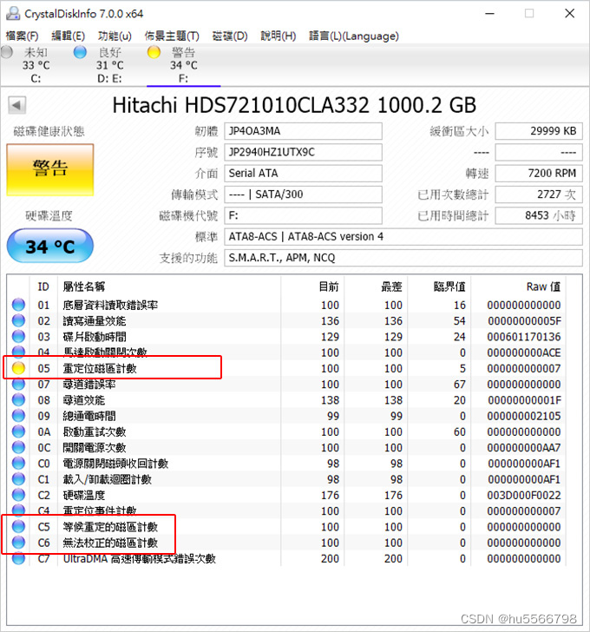Click the 34 °C temperature button

(50, 246)
